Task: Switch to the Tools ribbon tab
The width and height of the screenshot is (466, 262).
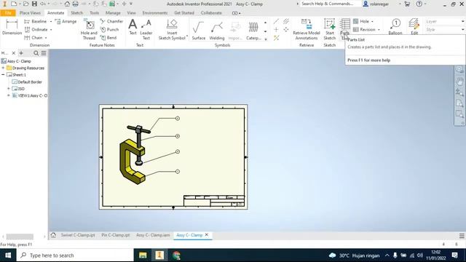Action: coord(94,13)
